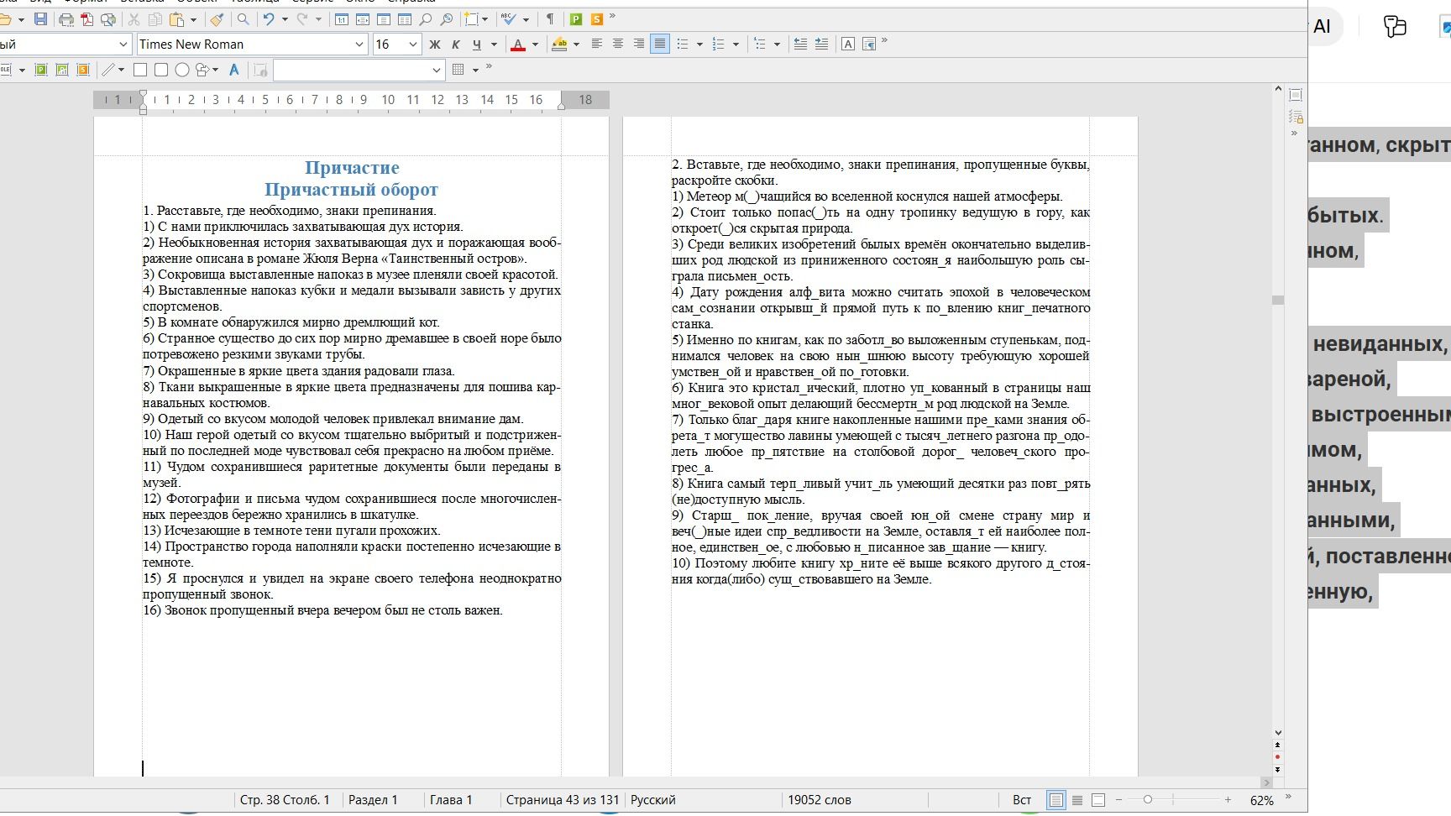Toggle bold formatting (Ж)
The width and height of the screenshot is (1451, 816).
[x=434, y=44]
